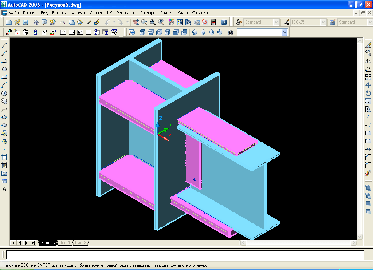Click in the command line input field
The height and width of the screenshot is (270, 373).
tap(185, 255)
